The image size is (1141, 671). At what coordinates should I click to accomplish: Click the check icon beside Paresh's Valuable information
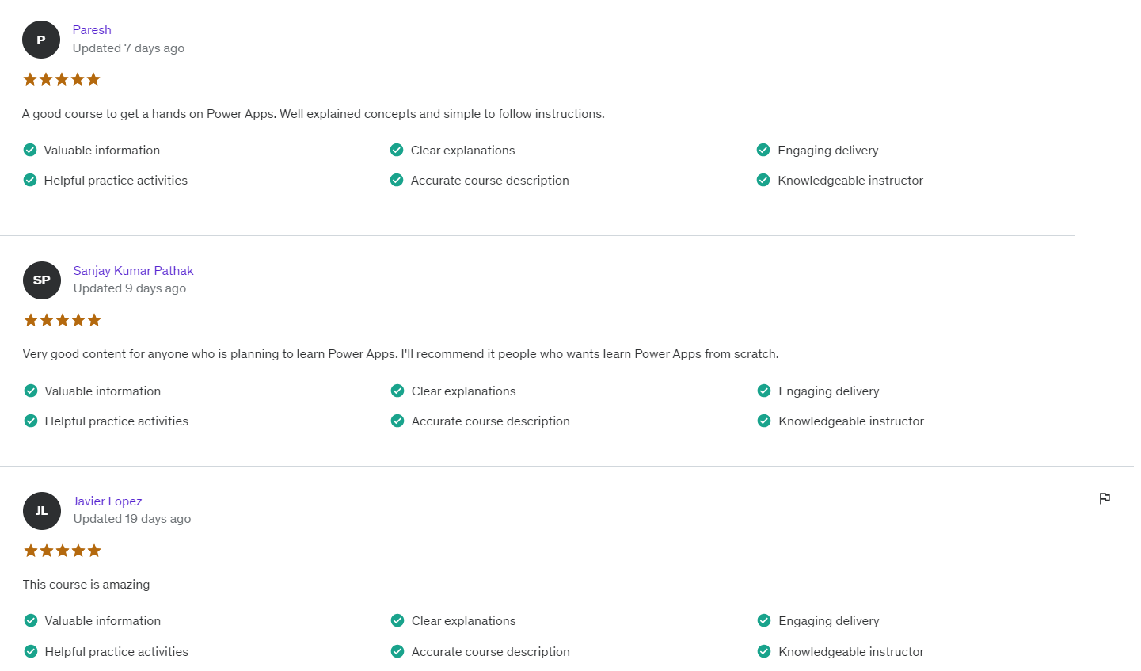point(30,150)
